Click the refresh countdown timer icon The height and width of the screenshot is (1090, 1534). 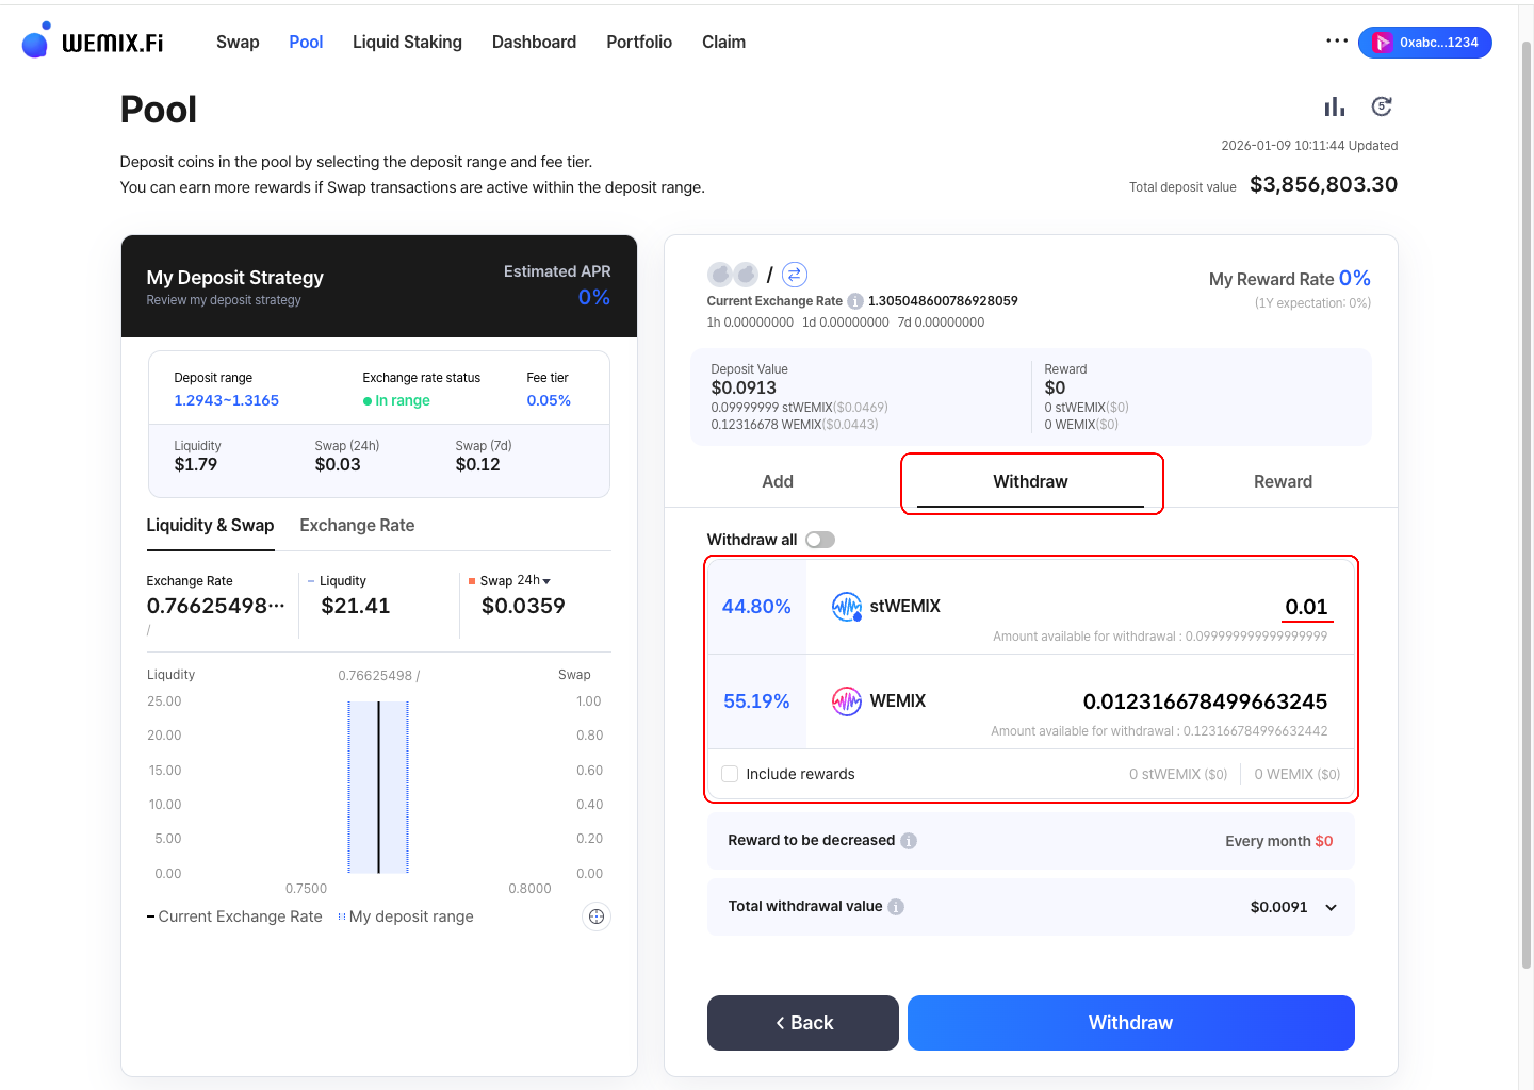coord(1381,107)
